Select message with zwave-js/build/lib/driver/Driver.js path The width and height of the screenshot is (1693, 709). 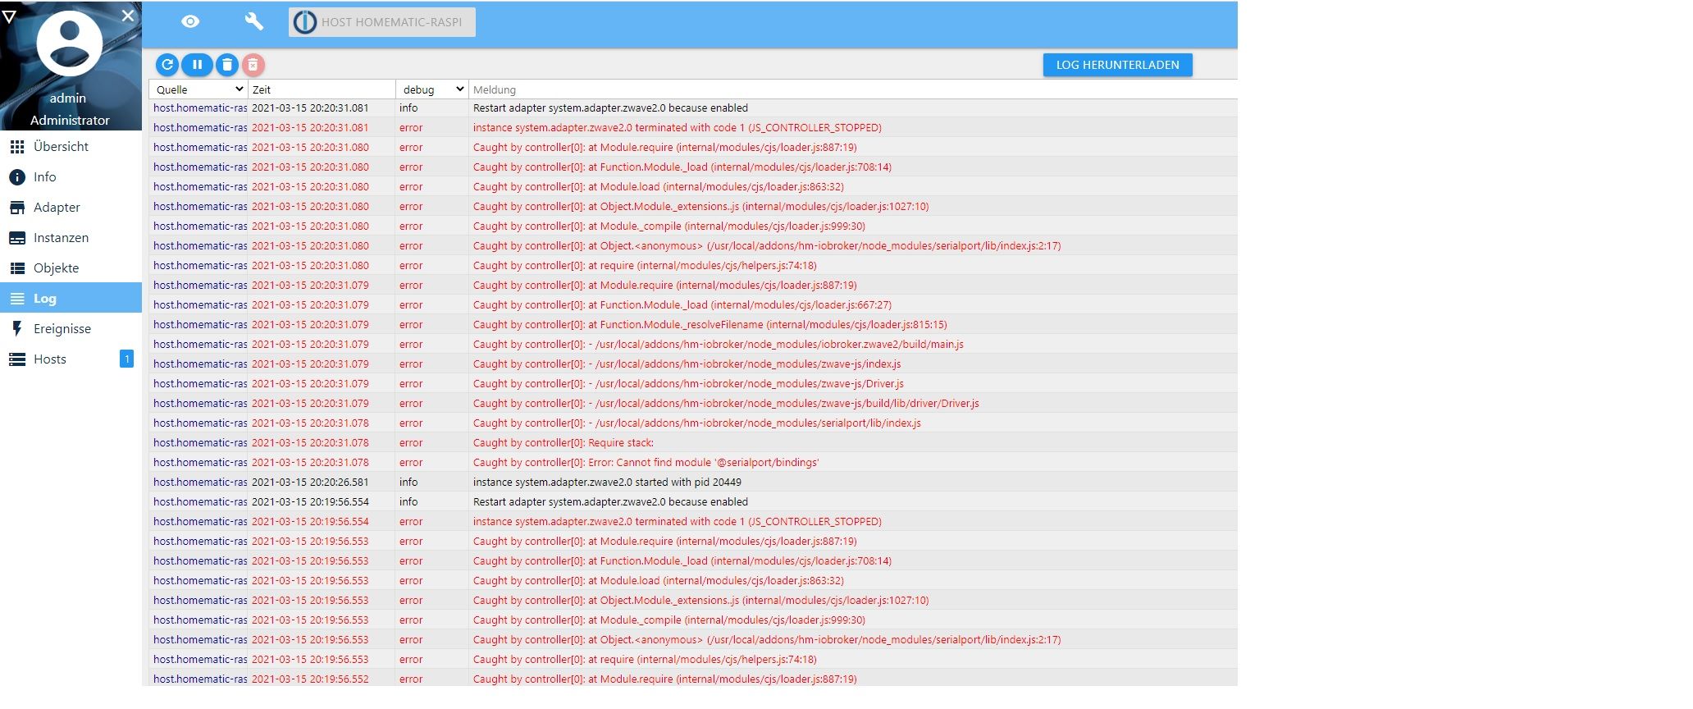(726, 403)
